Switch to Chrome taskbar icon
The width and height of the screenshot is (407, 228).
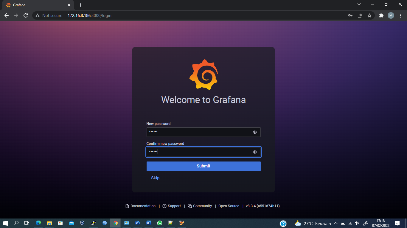116,223
